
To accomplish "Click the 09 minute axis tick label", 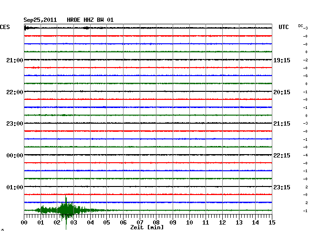I will coord(173,222).
